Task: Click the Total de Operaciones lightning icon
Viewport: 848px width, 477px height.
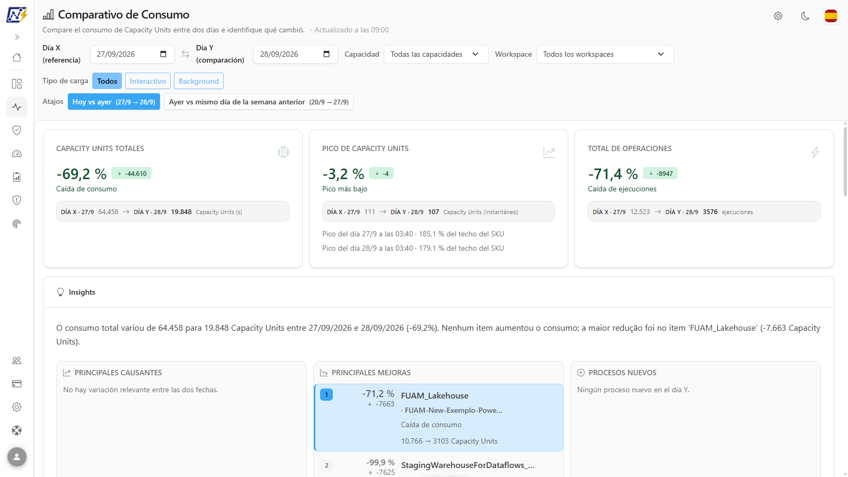Action: click(815, 152)
